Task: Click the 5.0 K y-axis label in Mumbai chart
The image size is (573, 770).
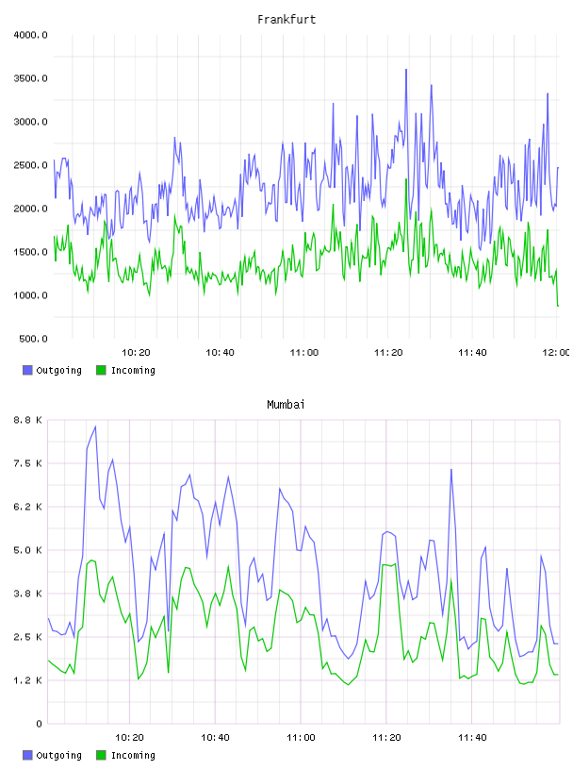Action: [x=28, y=550]
